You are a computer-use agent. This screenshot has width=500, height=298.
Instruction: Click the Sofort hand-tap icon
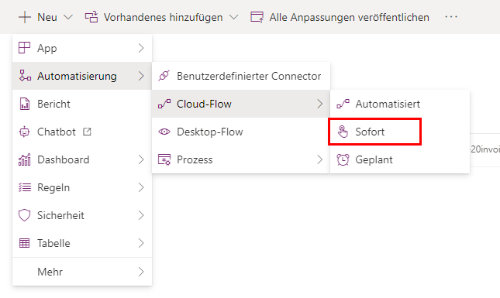pos(343,132)
